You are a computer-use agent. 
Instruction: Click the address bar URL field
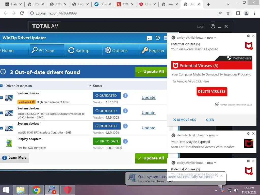coord(123,13)
